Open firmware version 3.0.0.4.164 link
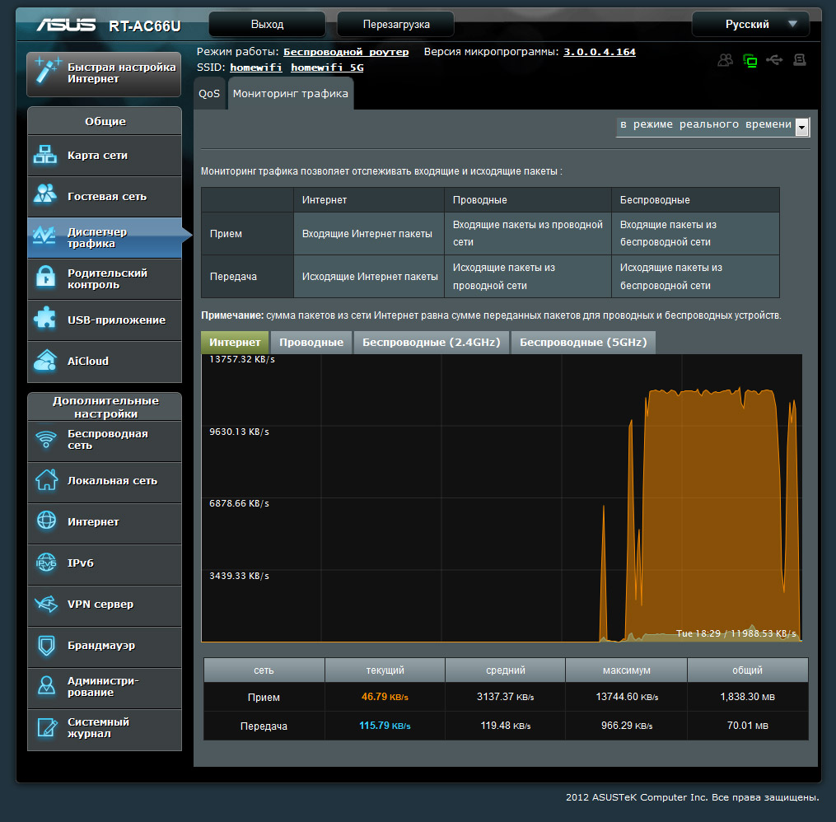Screen dimensions: 836x822 point(600,52)
